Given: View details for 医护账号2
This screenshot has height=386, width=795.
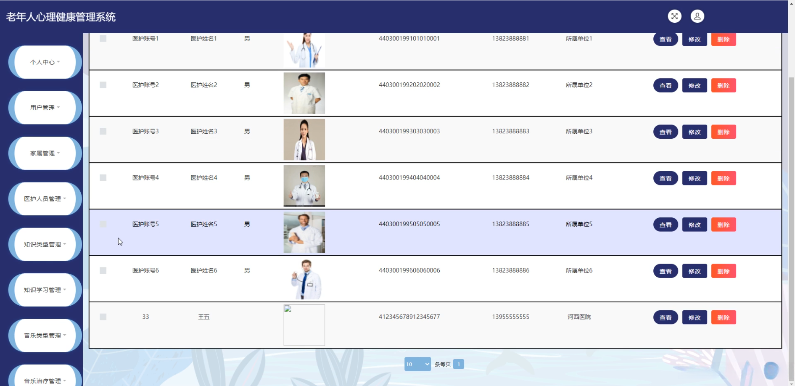Looking at the screenshot, I should [666, 86].
